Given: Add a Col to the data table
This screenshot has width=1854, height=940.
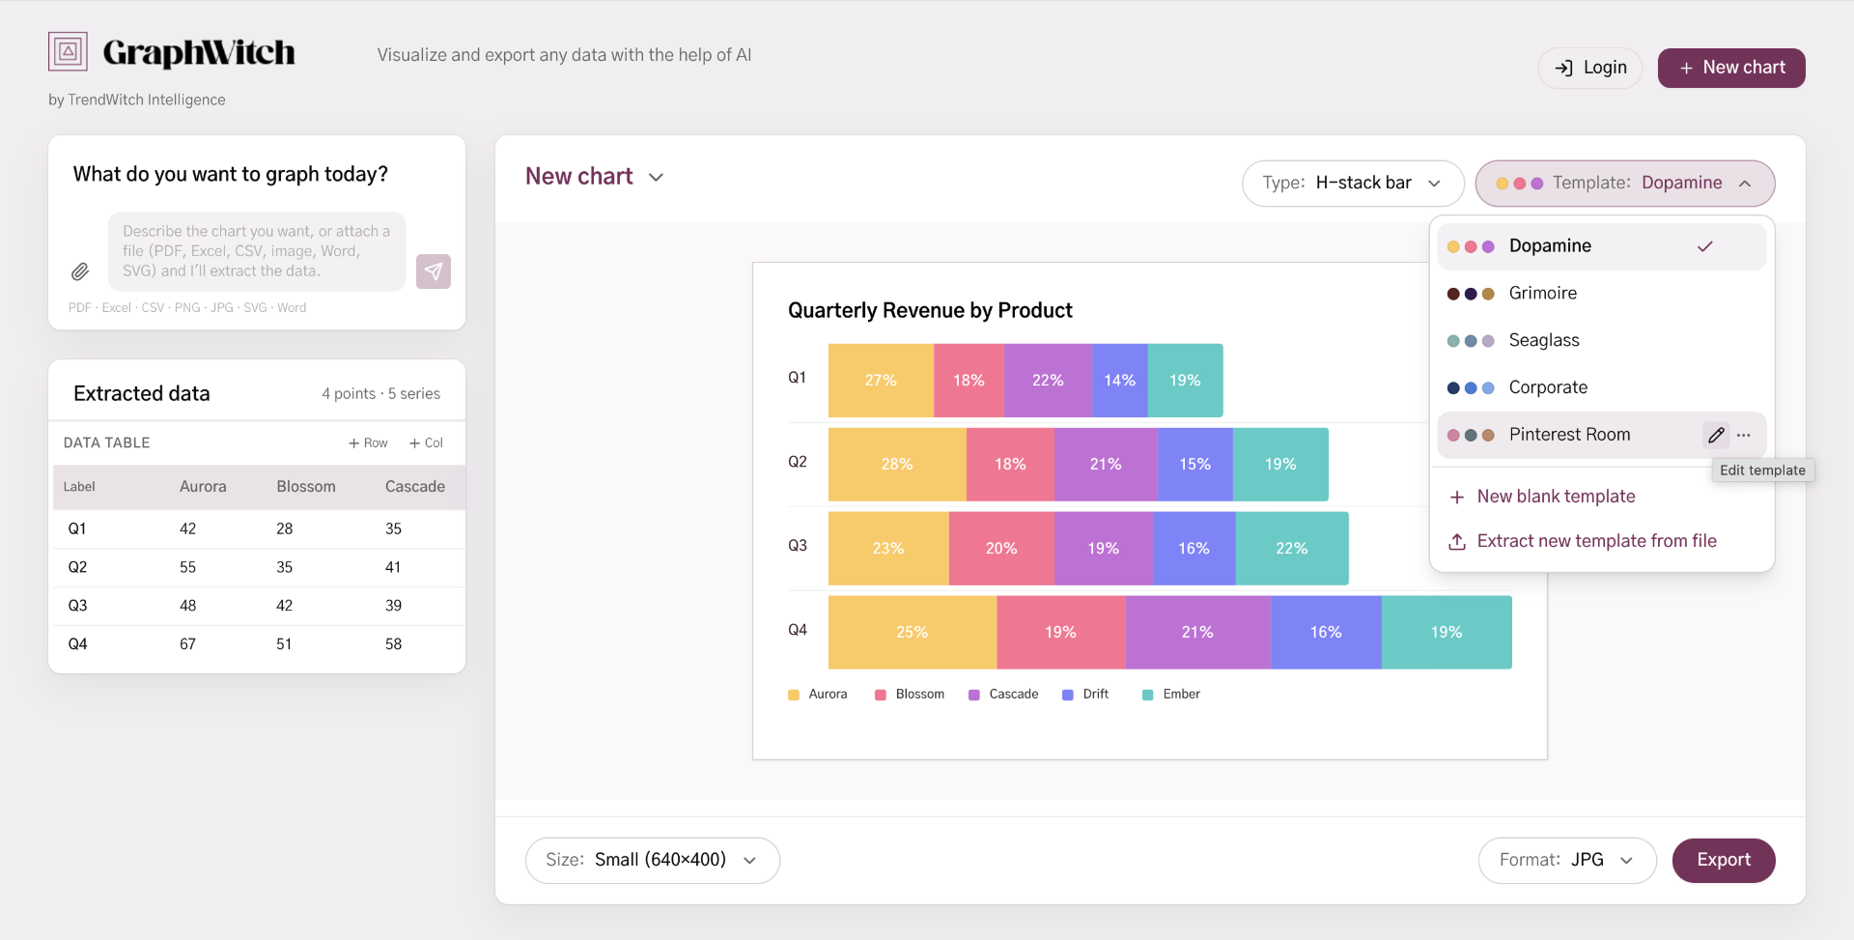Looking at the screenshot, I should 426,443.
